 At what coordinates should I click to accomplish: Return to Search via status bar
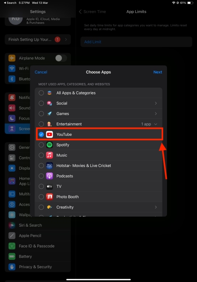[x=10, y=3]
